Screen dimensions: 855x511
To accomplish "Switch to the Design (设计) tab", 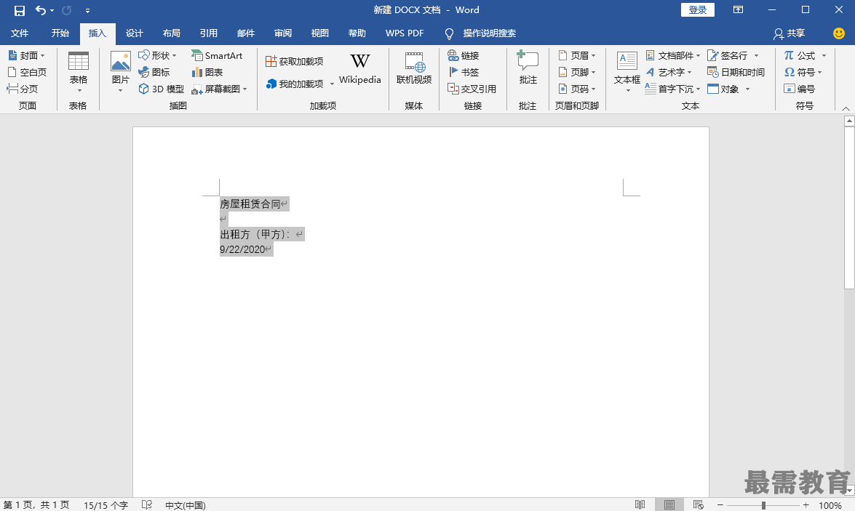I will tap(134, 33).
